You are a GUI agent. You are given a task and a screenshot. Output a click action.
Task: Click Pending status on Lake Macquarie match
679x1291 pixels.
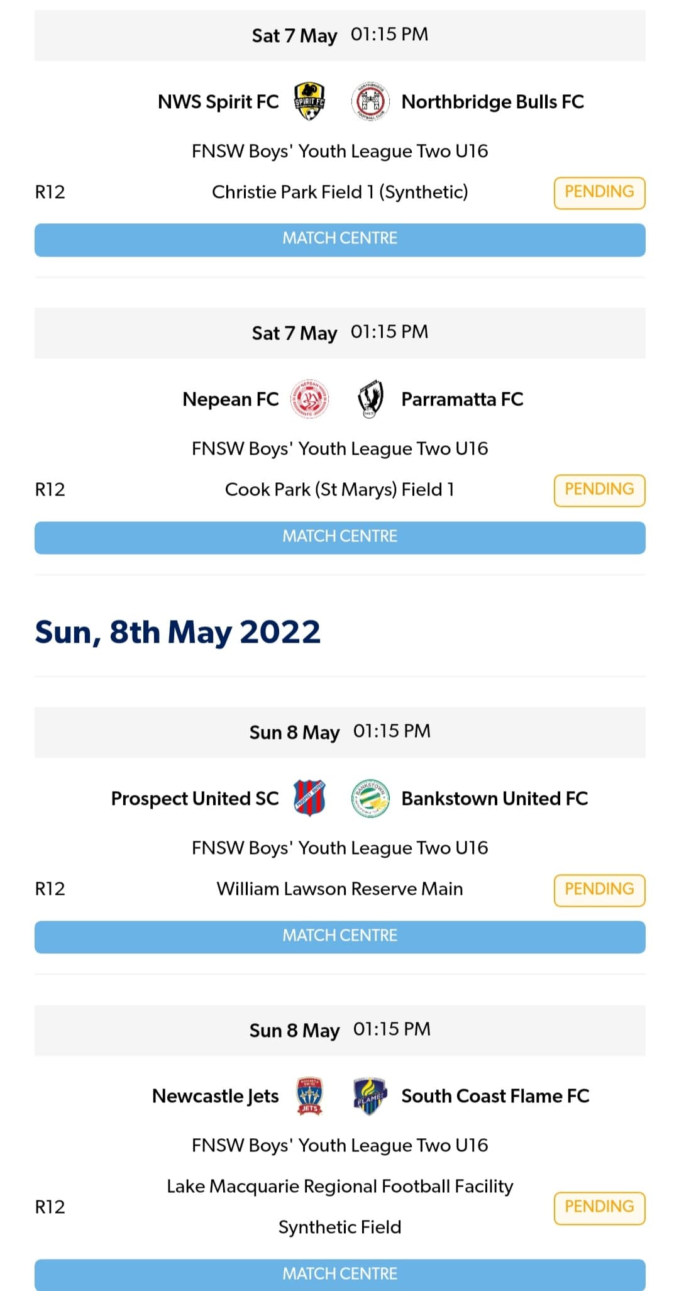pos(599,1207)
